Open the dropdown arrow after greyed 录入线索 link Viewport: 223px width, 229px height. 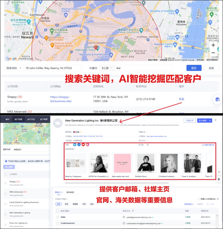pos(216,204)
